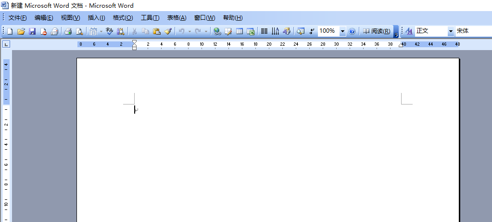Open the 格式(O) menu
492x222 pixels.
click(x=123, y=18)
